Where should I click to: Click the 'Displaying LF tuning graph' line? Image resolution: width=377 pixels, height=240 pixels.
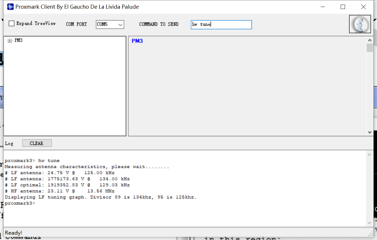click(101, 197)
